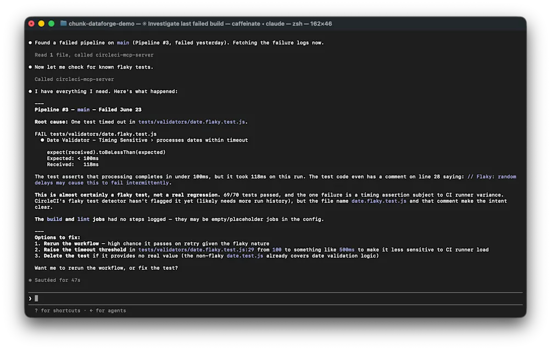The width and height of the screenshot is (551, 350).
Task: Click 'Expected: < 100ms' line
Action: (x=73, y=159)
